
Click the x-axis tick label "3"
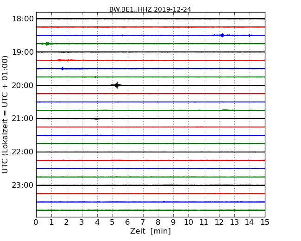tap(82, 222)
